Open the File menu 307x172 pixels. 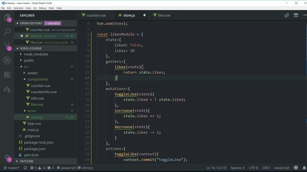3,8
